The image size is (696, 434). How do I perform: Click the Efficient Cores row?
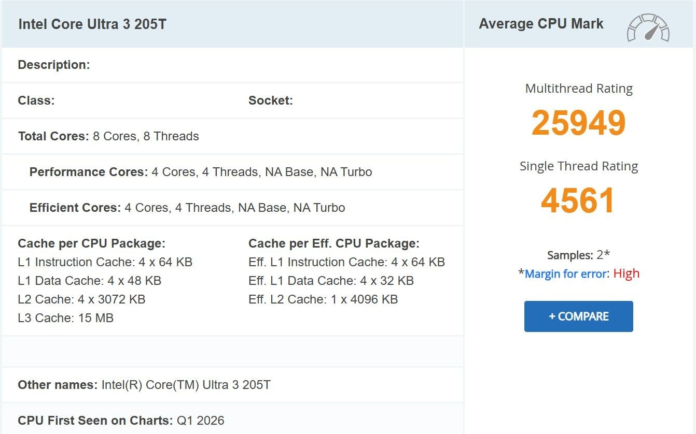click(187, 208)
